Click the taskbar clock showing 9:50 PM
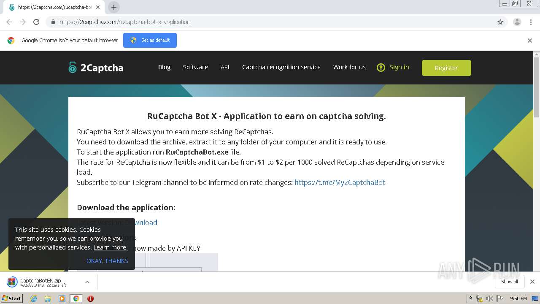The height and width of the screenshot is (304, 540). coord(518,299)
